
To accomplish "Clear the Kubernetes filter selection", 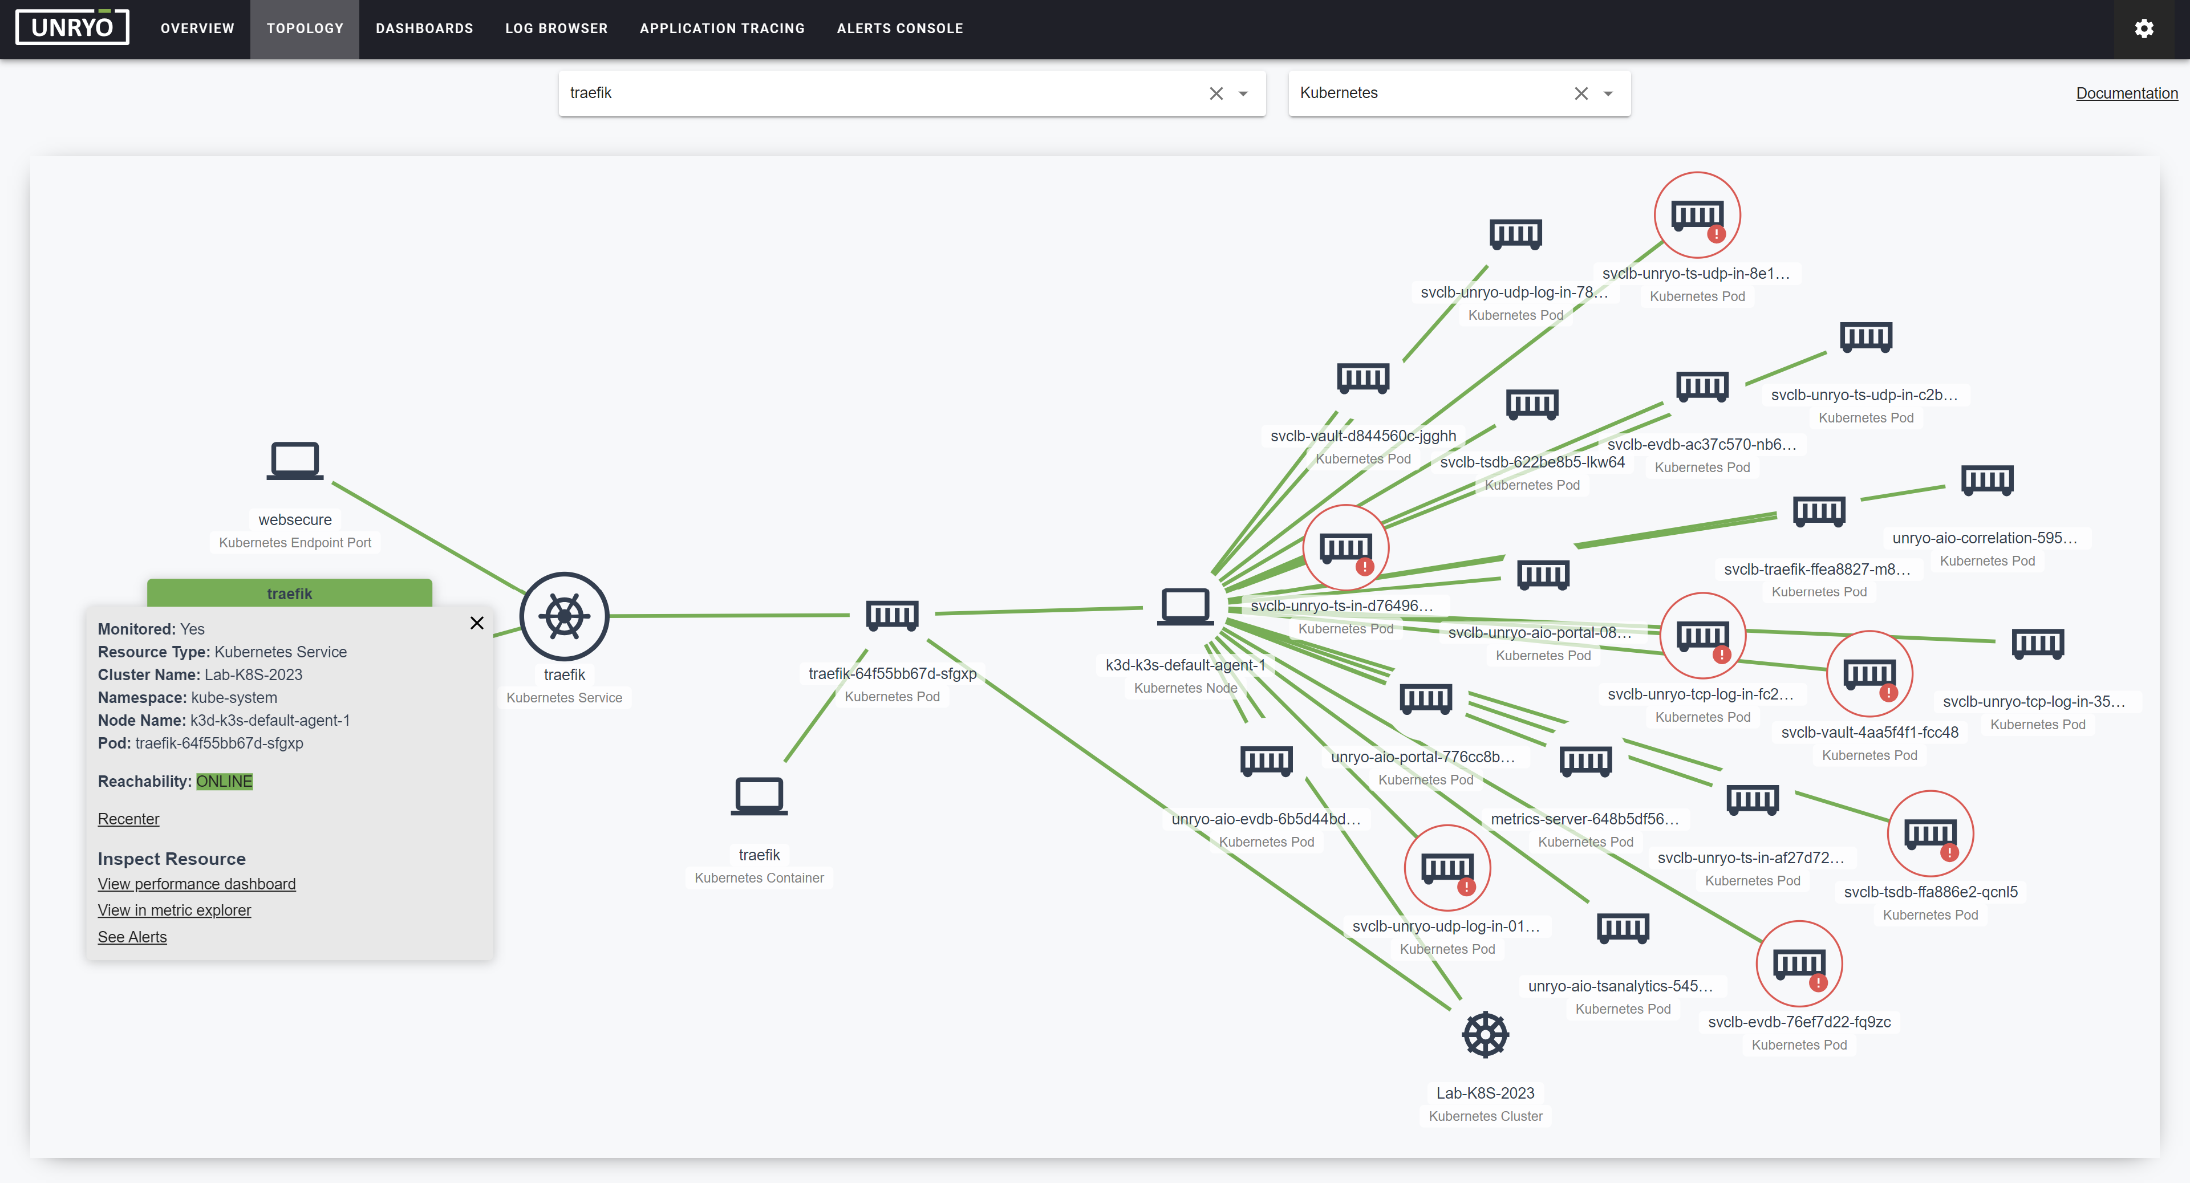I will click(x=1580, y=93).
